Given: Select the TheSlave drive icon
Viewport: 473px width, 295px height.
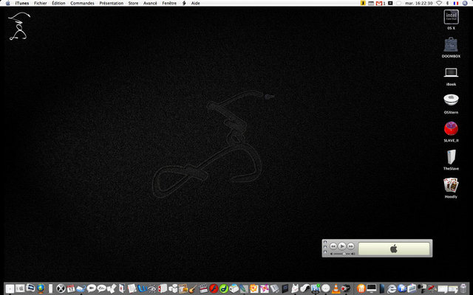Looking at the screenshot, I should [x=451, y=157].
